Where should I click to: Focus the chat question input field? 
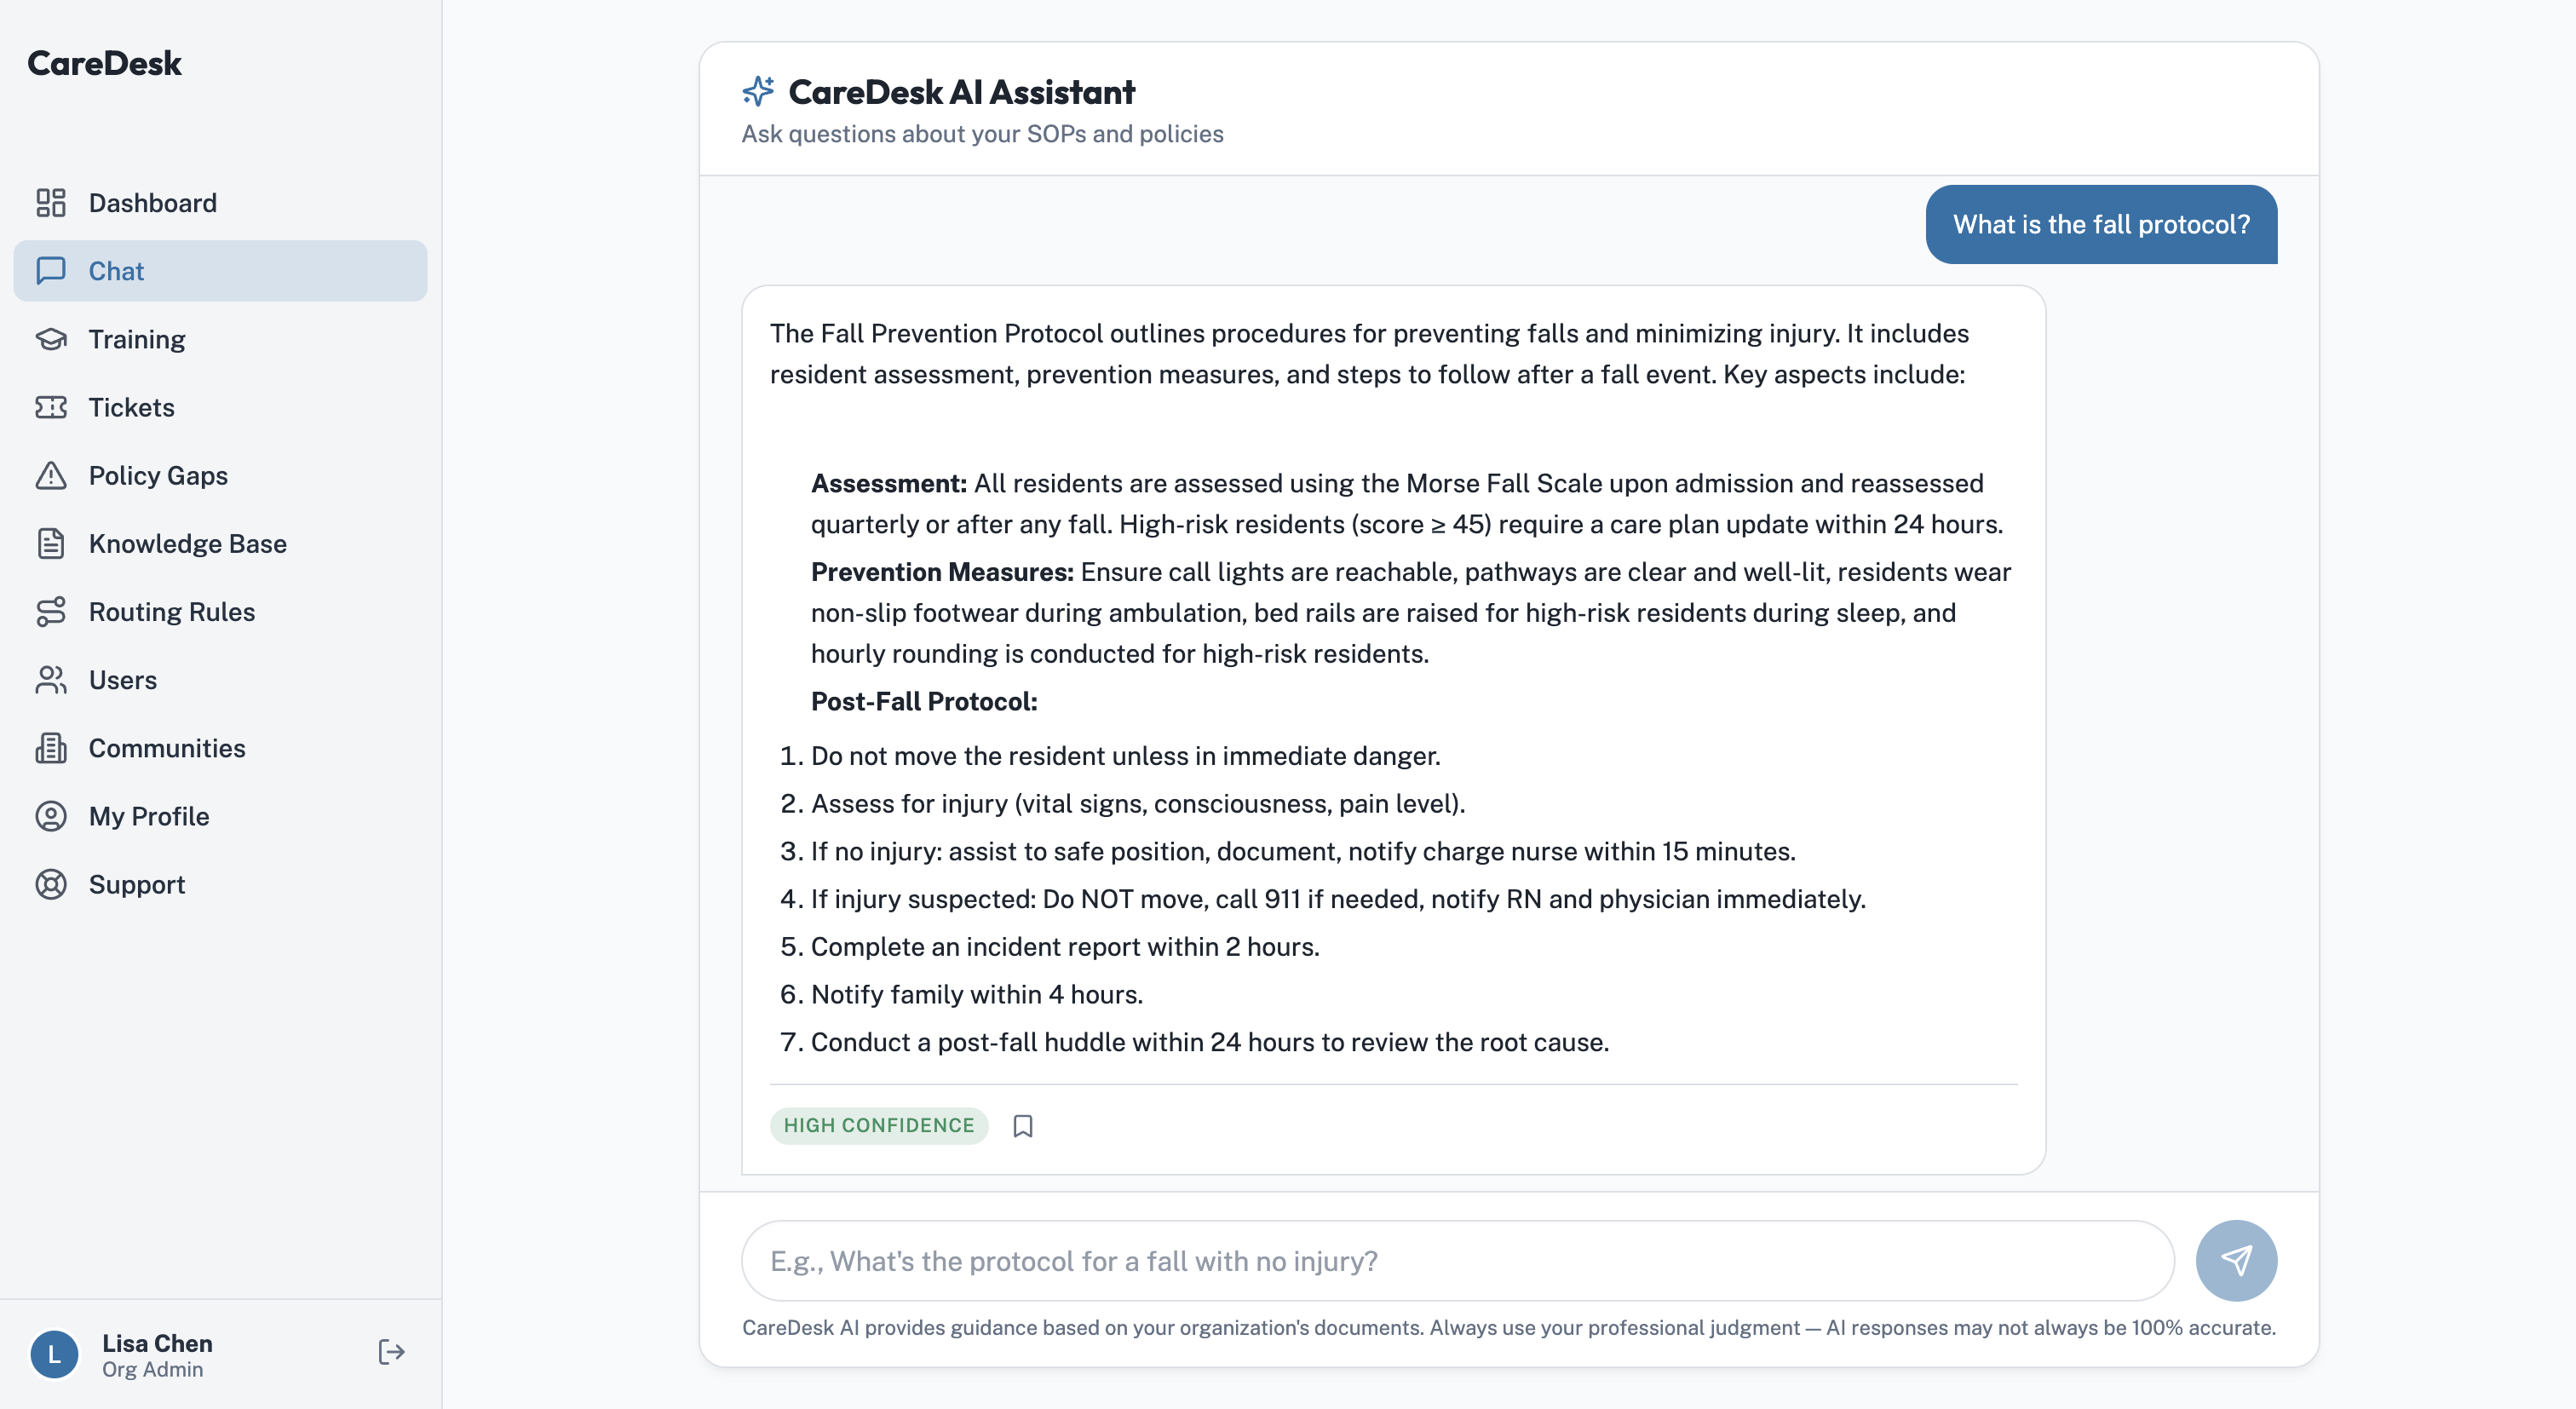click(1457, 1260)
